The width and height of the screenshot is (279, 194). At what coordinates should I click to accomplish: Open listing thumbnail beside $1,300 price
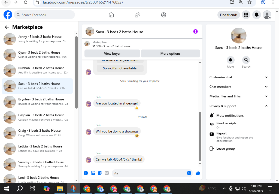(x=87, y=44)
